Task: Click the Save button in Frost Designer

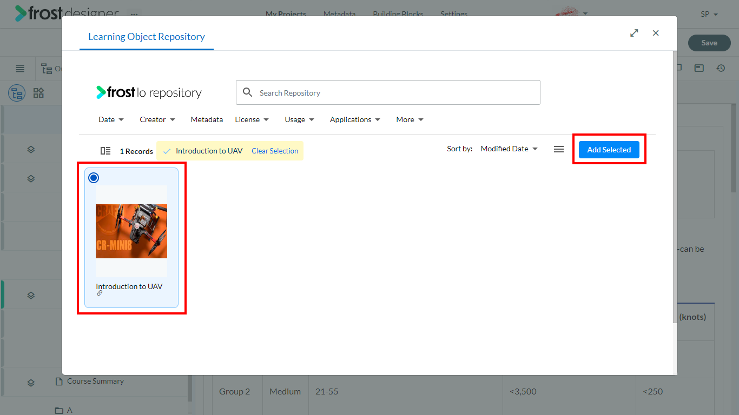Action: [709, 43]
